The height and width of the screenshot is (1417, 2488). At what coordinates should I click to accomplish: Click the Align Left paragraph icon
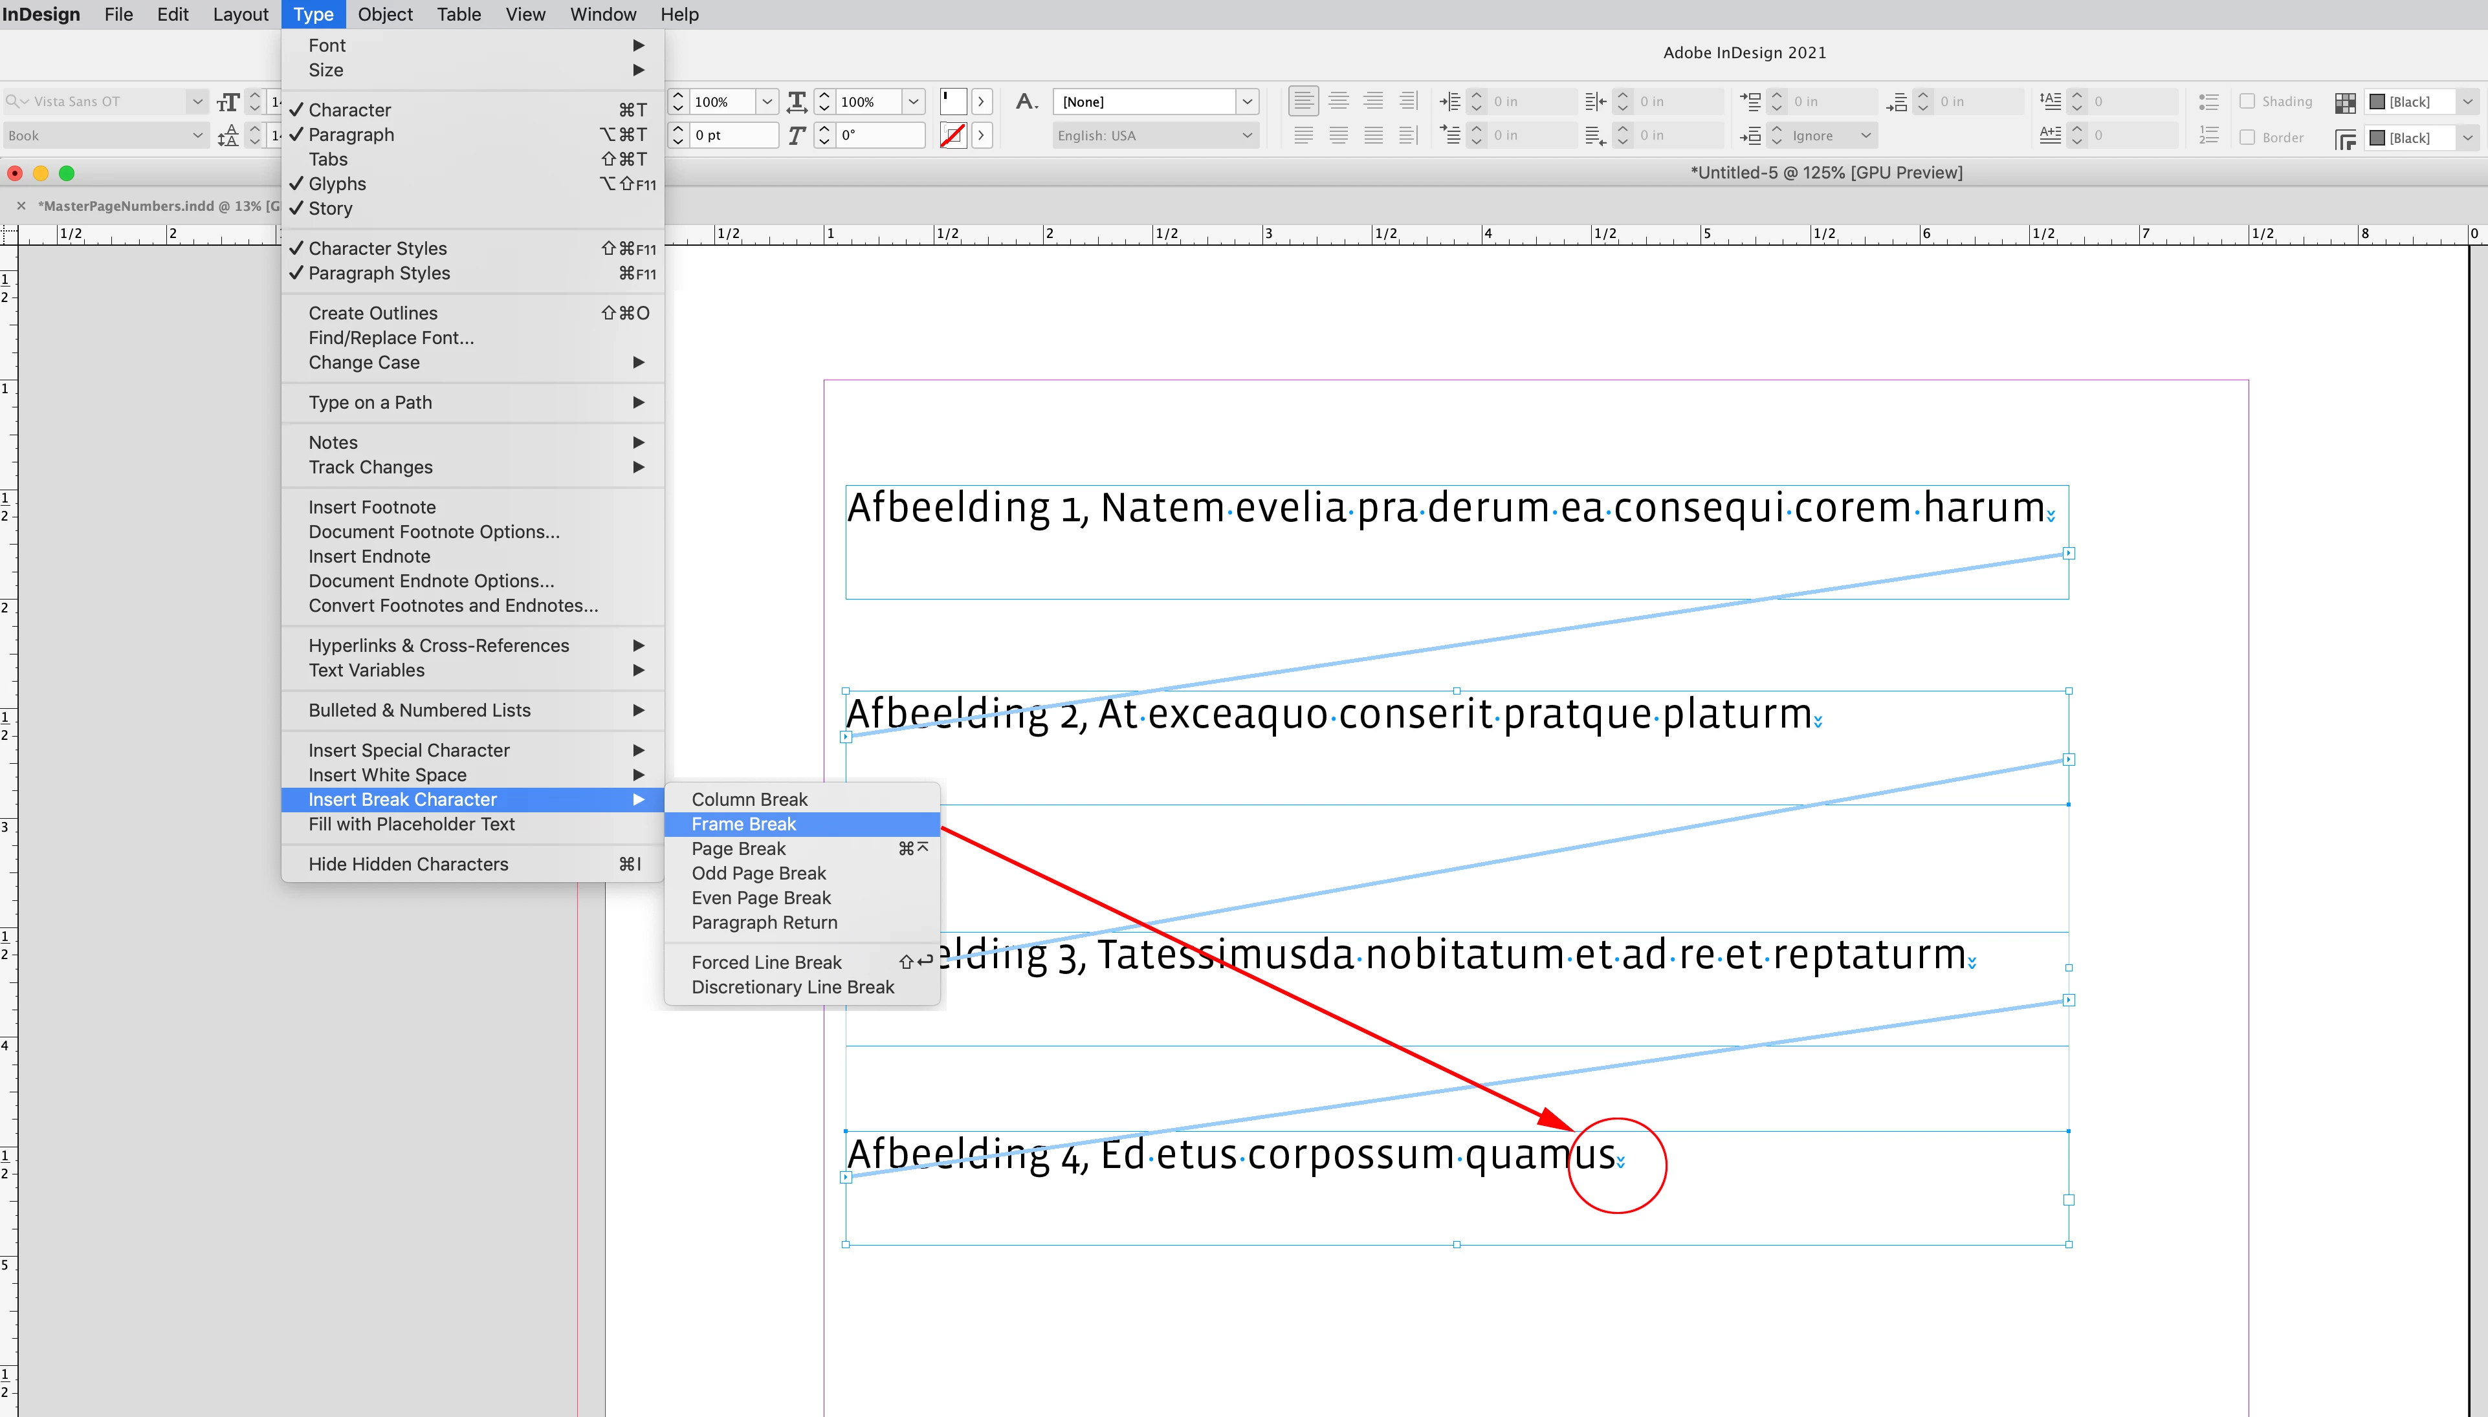1303,101
